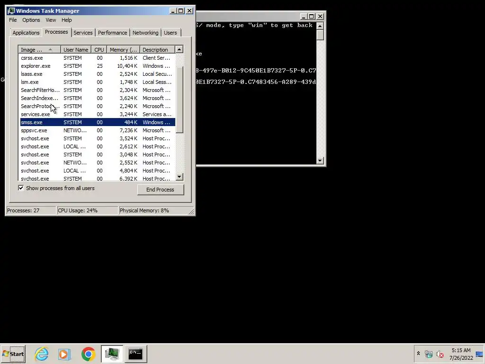
Task: Click the End Process button
Action: click(x=160, y=190)
